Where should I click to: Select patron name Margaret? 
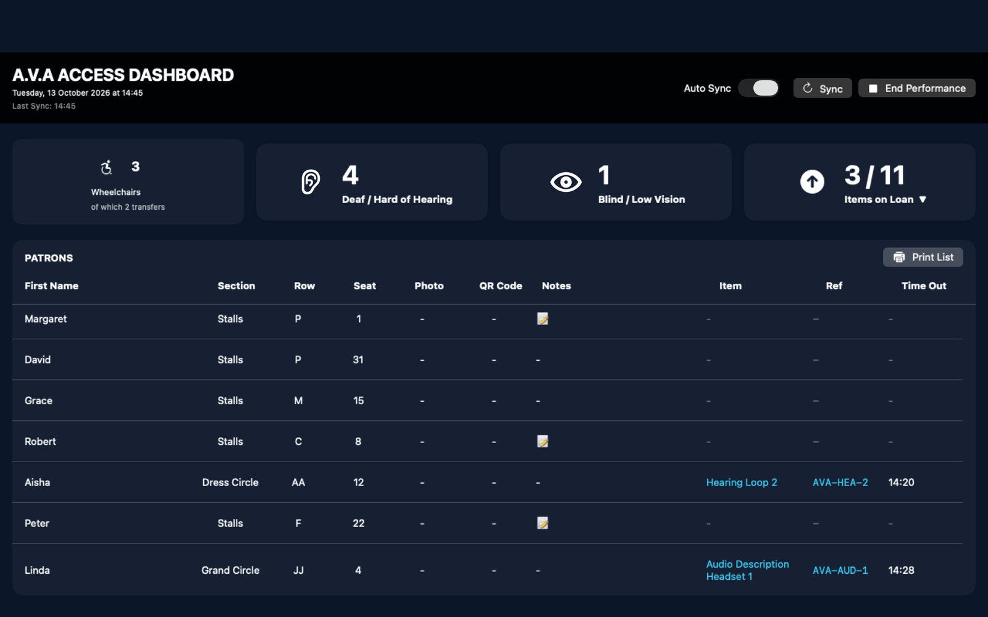click(x=46, y=319)
